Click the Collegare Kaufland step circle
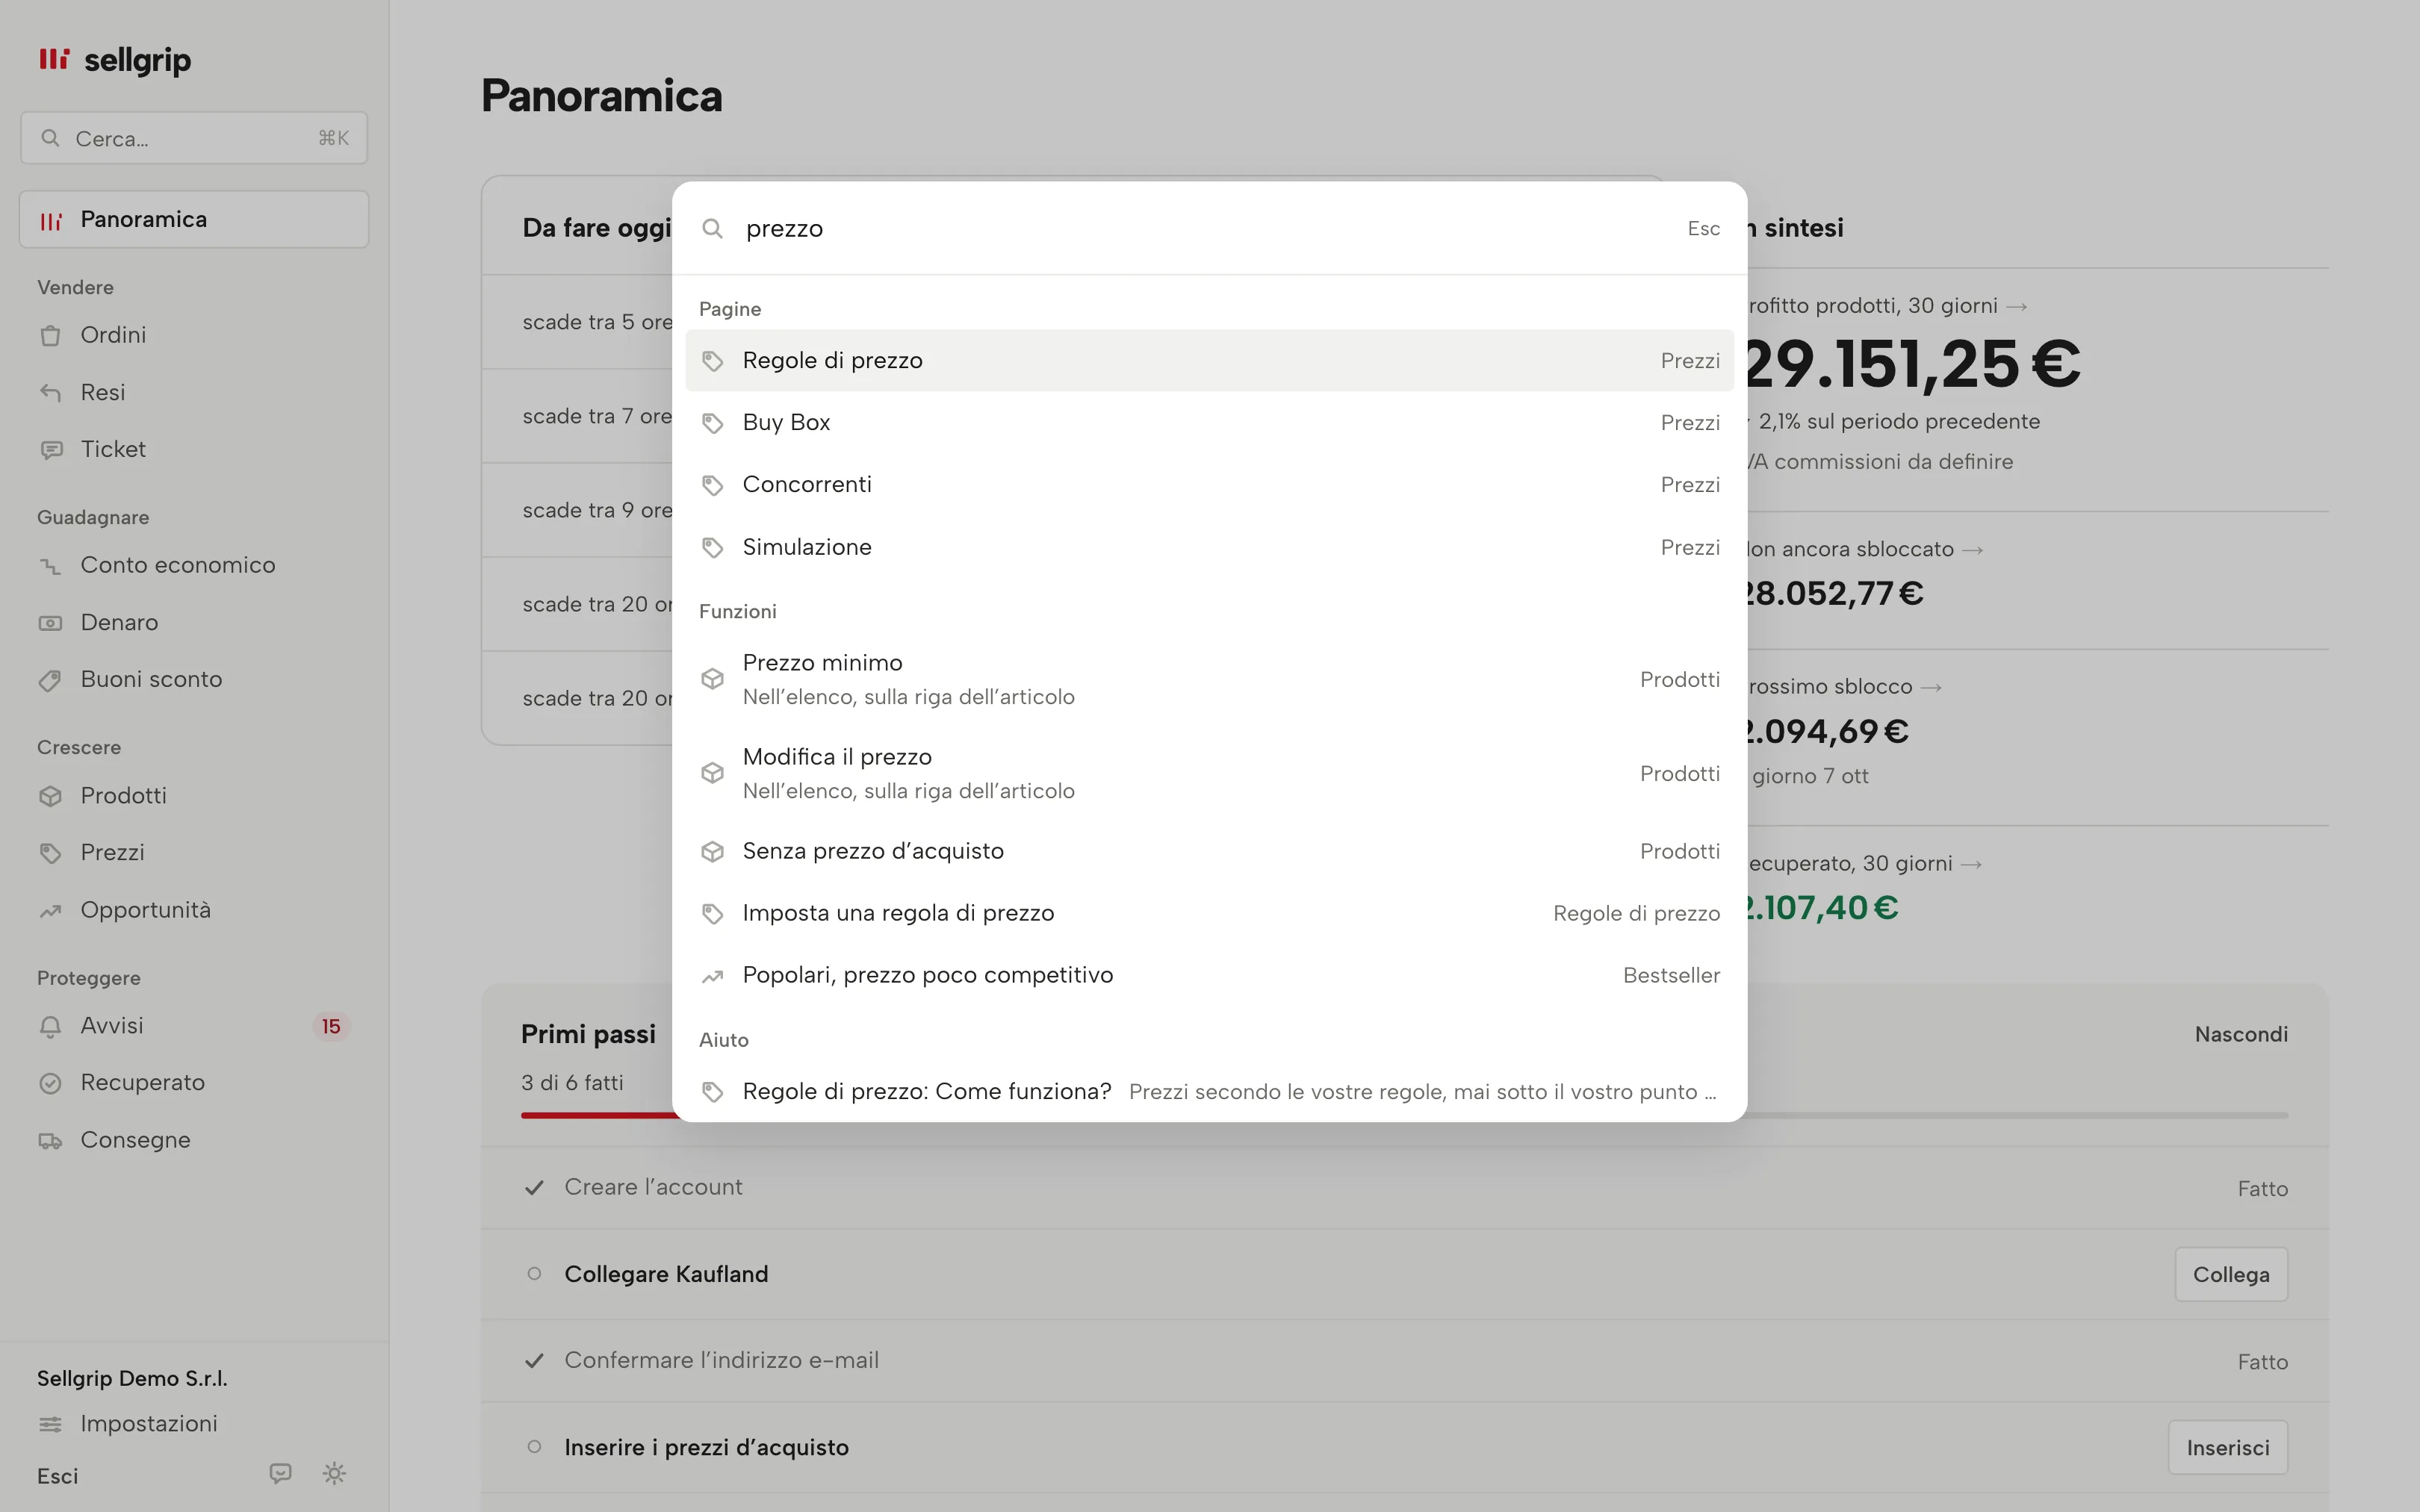This screenshot has width=2420, height=1512. (x=534, y=1274)
